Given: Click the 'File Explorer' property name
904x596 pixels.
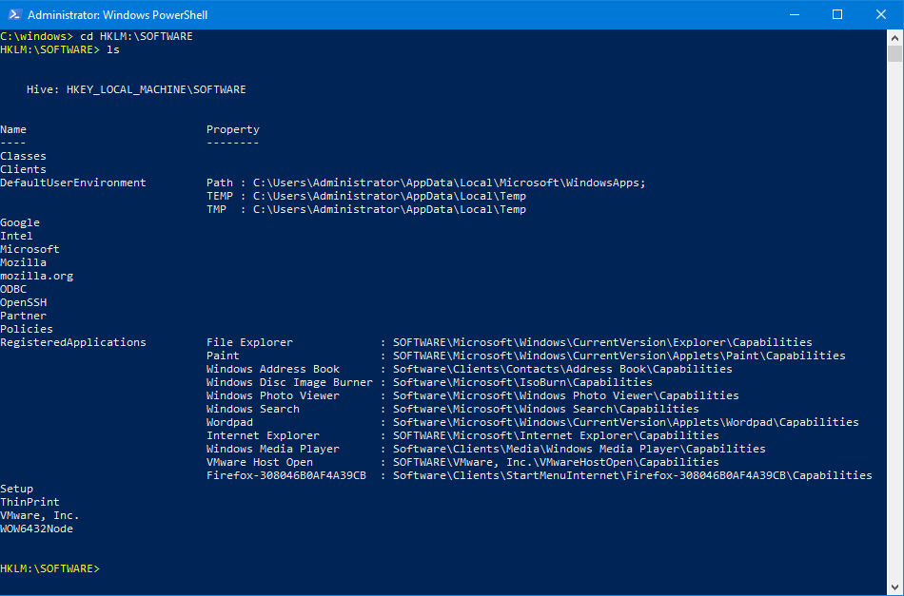Looking at the screenshot, I should pyautogui.click(x=249, y=342).
